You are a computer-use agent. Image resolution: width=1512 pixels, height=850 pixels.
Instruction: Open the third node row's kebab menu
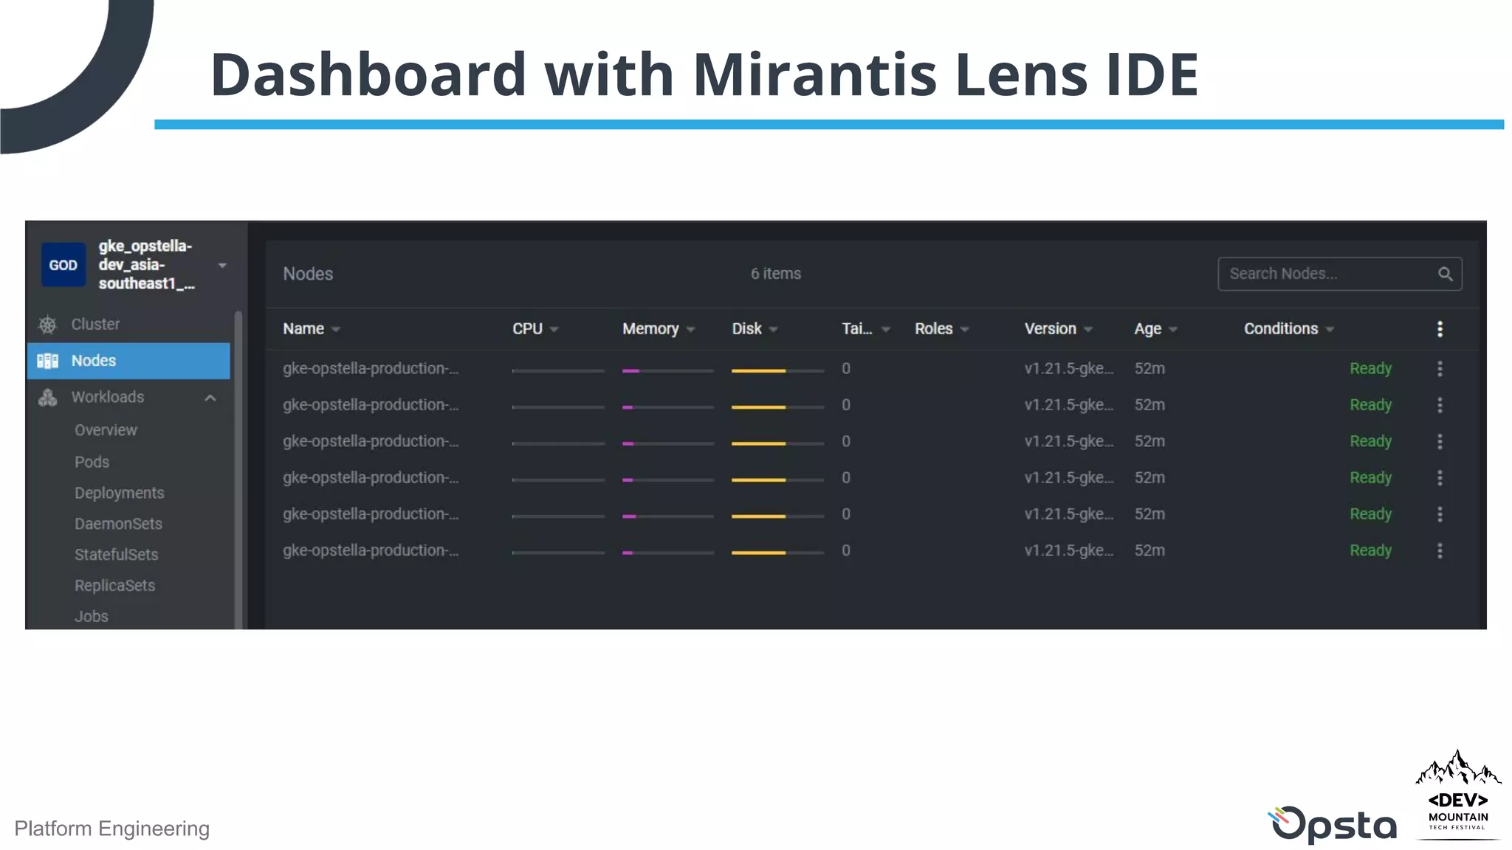[x=1440, y=441]
